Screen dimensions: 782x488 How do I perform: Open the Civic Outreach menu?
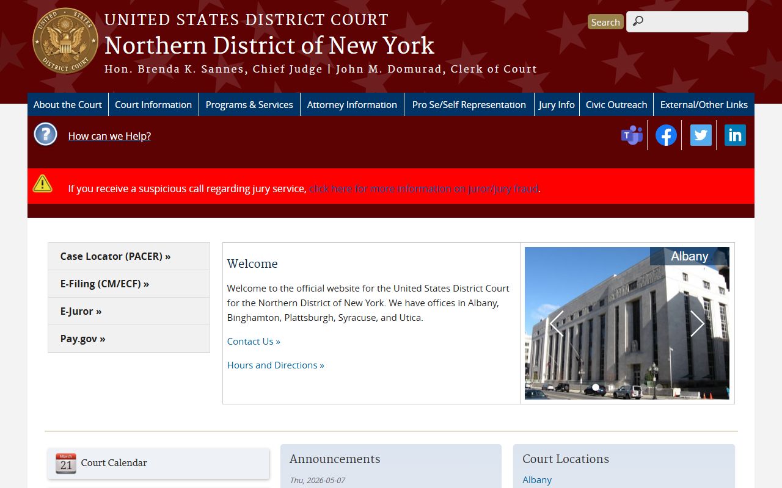pyautogui.click(x=616, y=104)
